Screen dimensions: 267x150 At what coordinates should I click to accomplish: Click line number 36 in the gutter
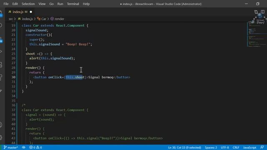point(13,105)
